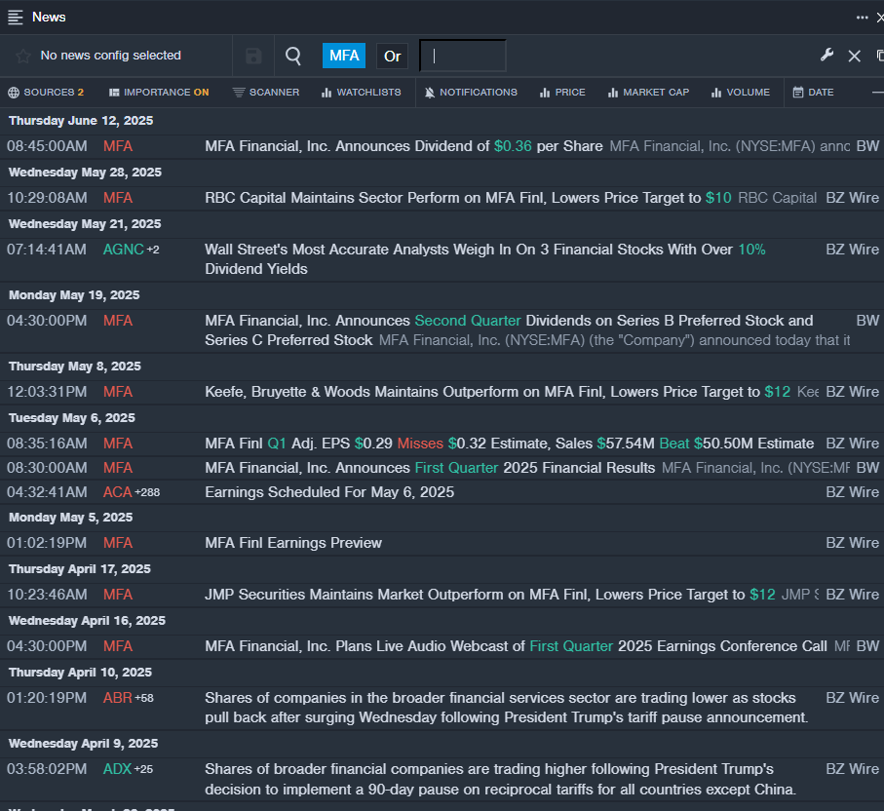Click the AGNC ticker symbol
This screenshot has height=811, width=884.
[124, 250]
